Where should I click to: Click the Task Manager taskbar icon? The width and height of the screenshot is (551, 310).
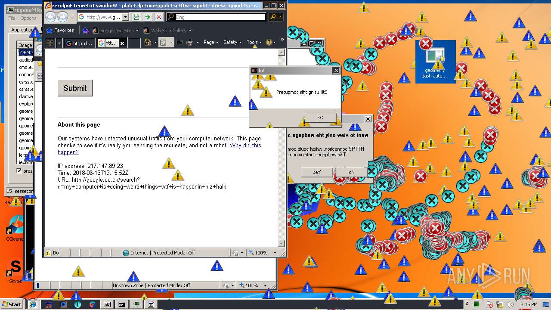136,304
